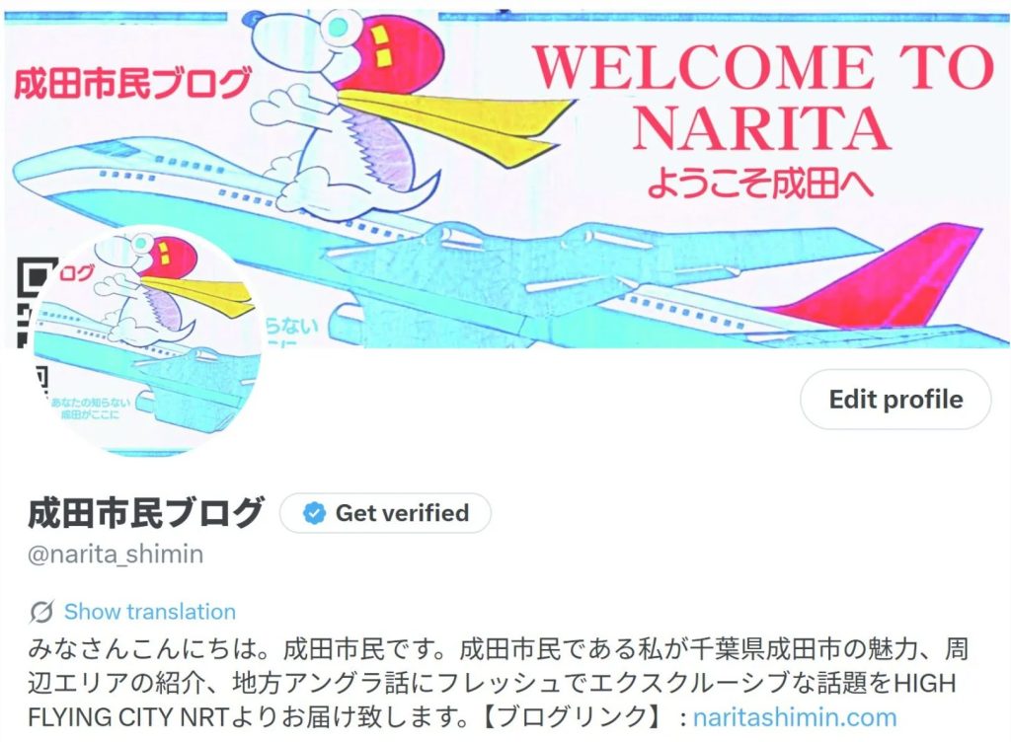
Task: Click the red 成田市民ブログ title in the banner
Action: click(x=131, y=84)
